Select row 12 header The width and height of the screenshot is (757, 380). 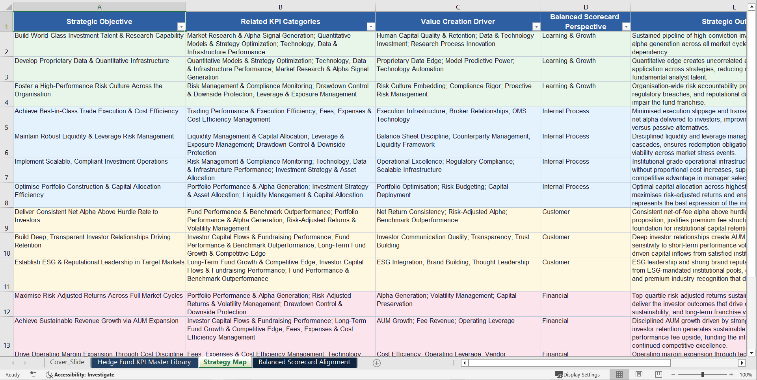(7, 304)
